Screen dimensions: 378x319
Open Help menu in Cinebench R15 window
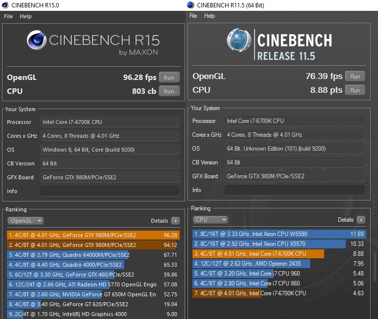pos(26,16)
